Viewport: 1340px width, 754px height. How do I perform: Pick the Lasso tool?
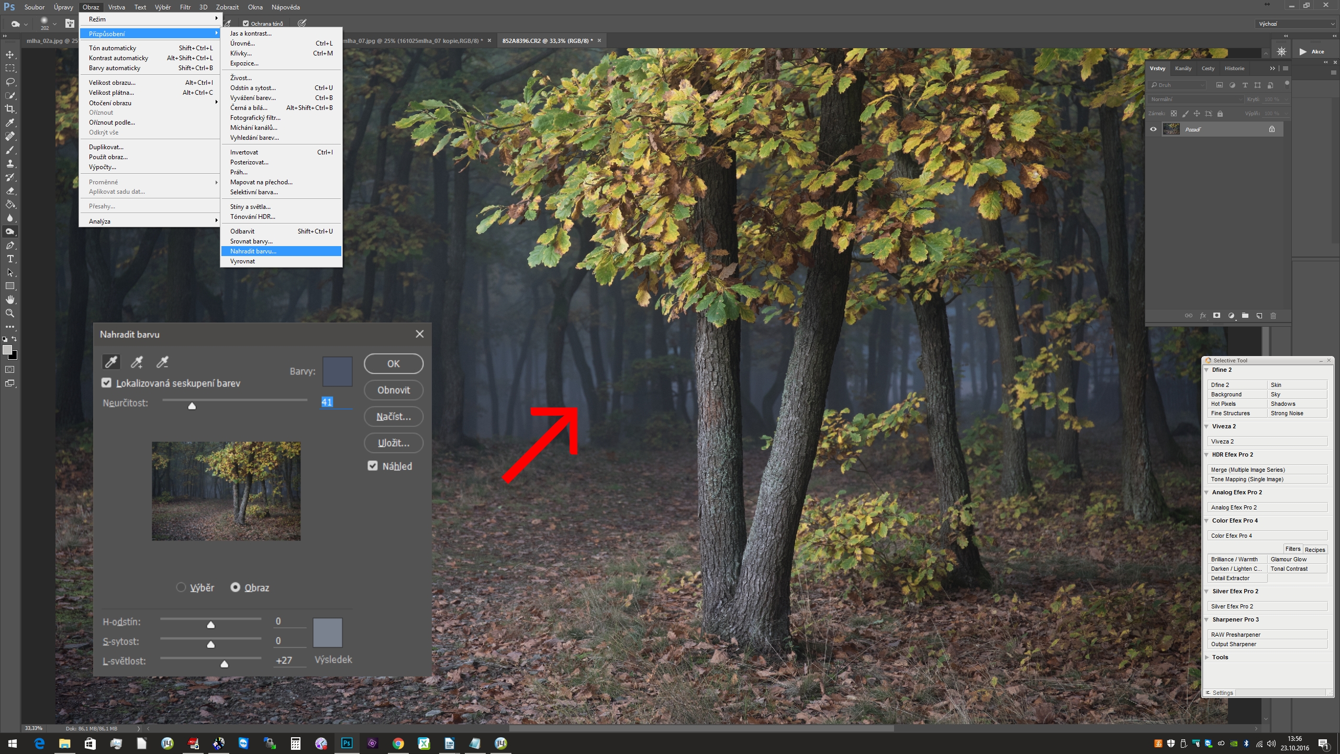click(x=10, y=82)
